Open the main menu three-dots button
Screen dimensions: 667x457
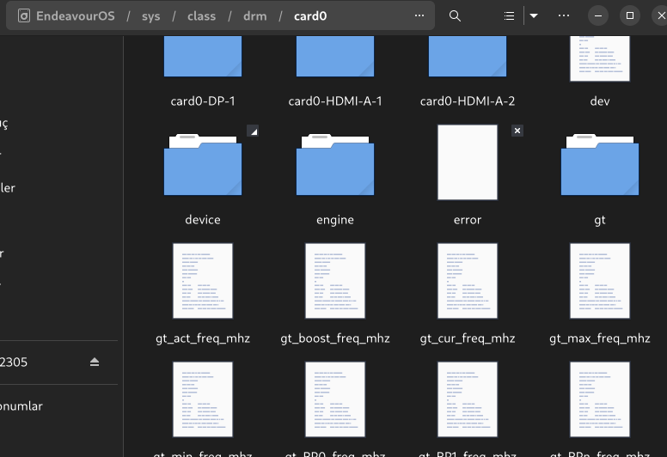coord(564,15)
